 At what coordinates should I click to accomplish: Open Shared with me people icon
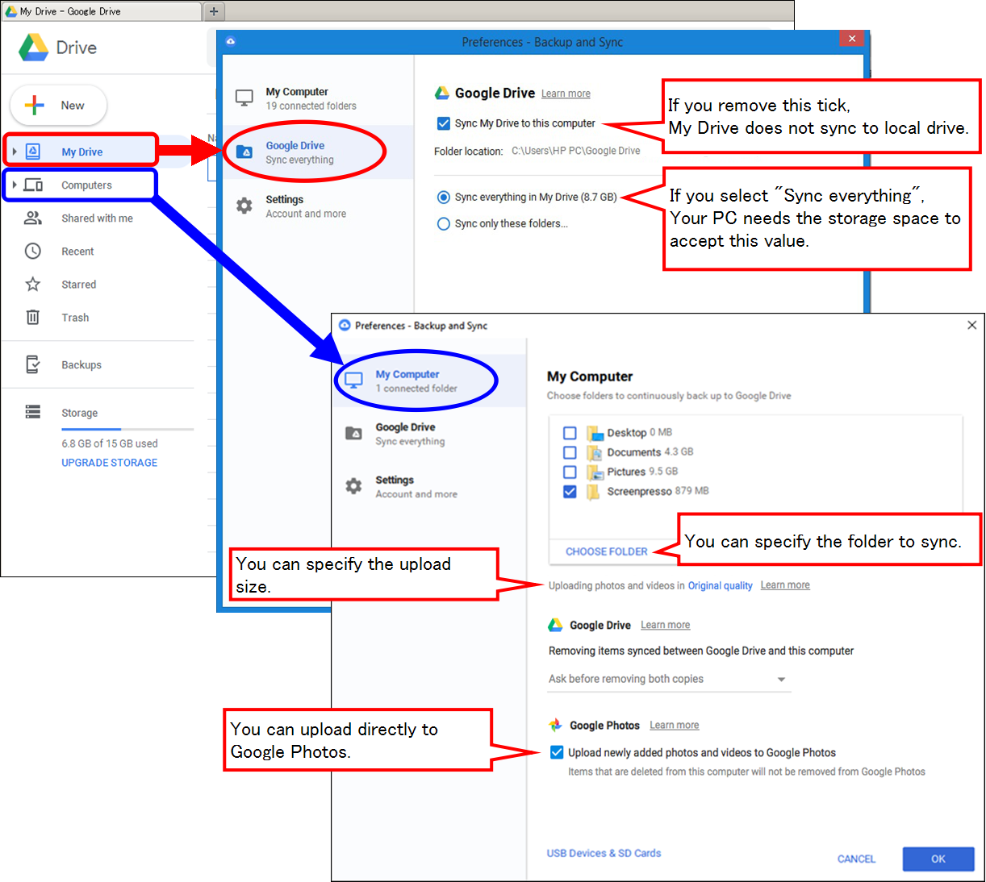32,218
